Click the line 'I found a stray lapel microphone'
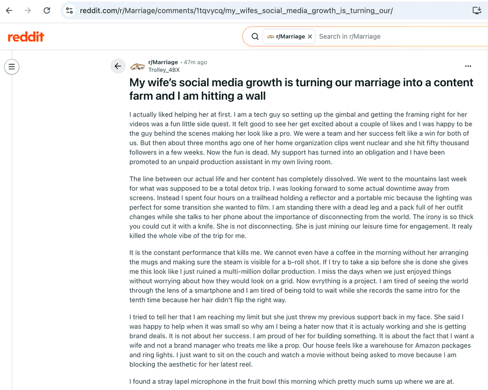The width and height of the screenshot is (488, 390). tap(292, 382)
